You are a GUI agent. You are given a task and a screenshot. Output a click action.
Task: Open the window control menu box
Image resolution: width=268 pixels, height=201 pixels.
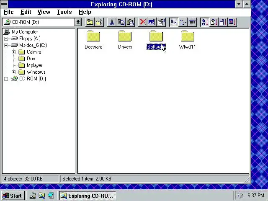coord(4,4)
